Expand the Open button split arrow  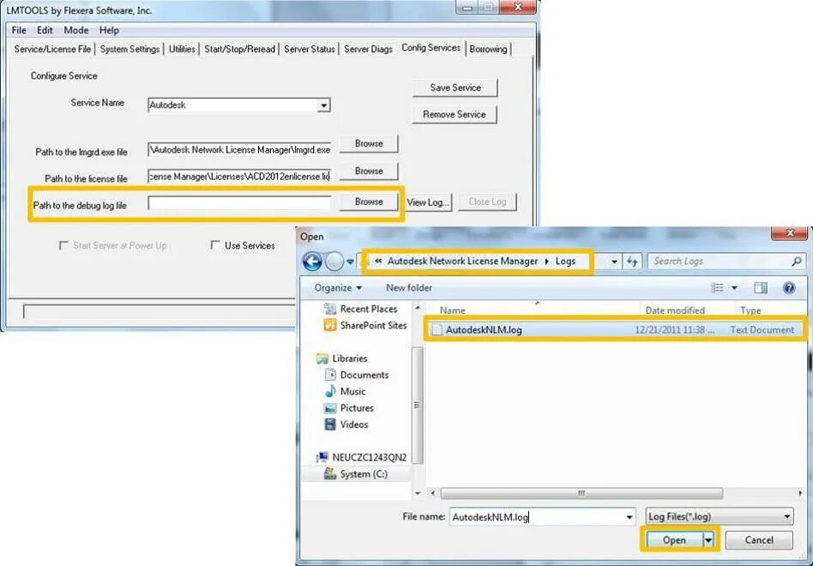click(x=708, y=540)
